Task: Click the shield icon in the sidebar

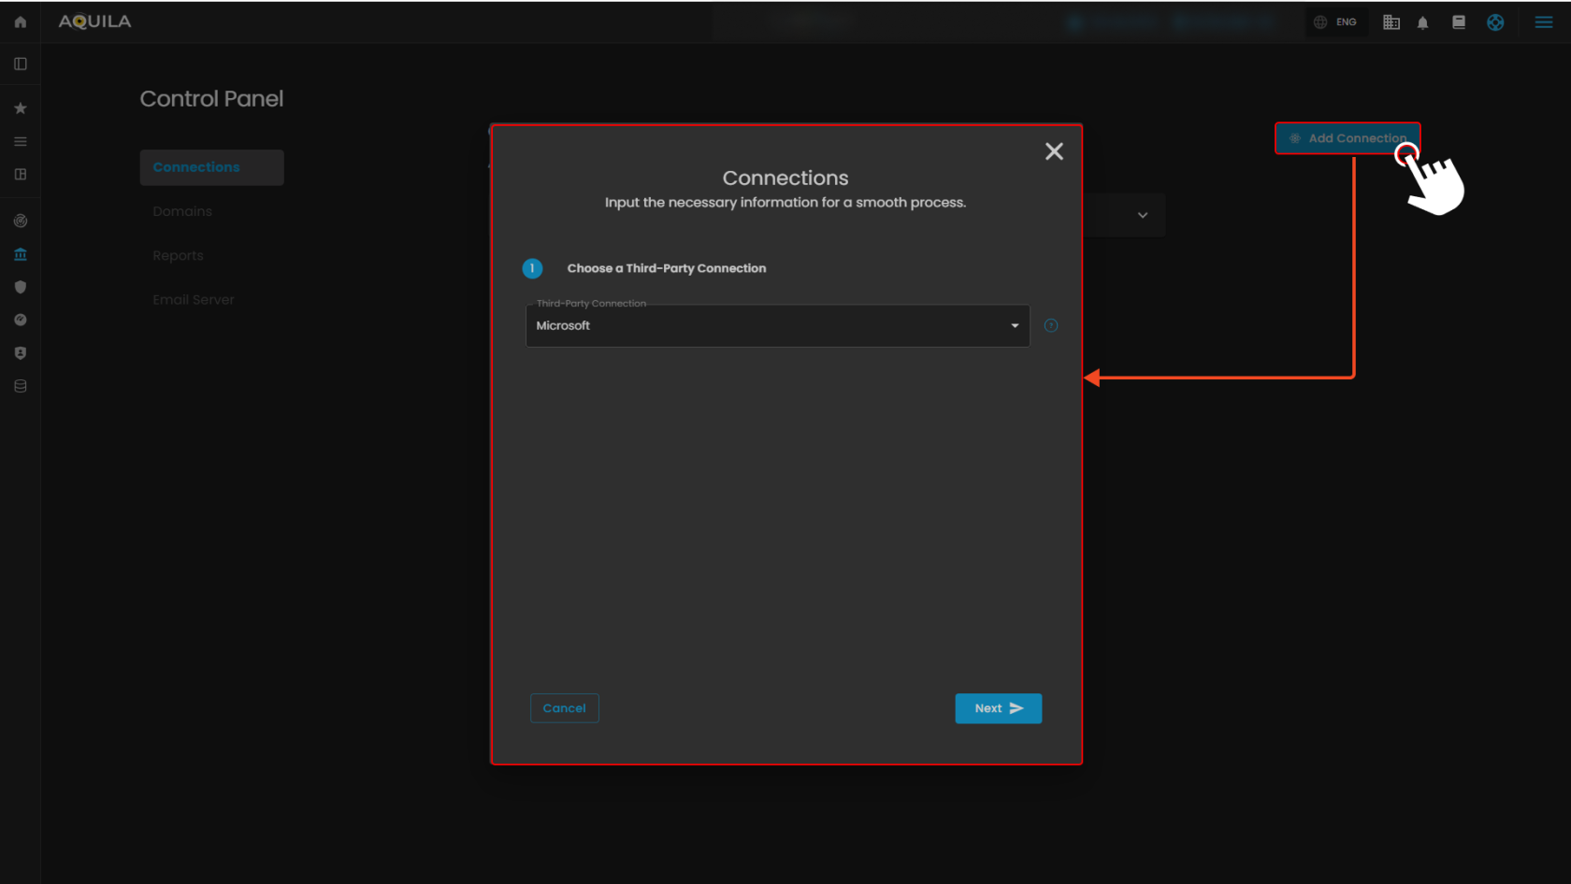Action: click(x=21, y=287)
